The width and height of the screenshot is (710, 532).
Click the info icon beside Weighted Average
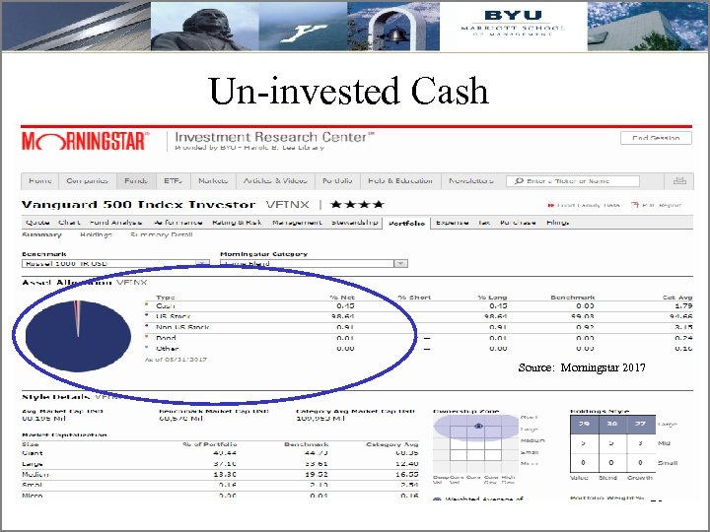(437, 499)
